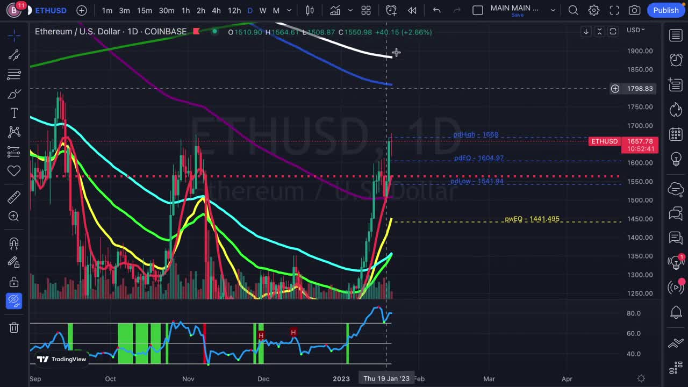Open the ideas lightbulb panel
The width and height of the screenshot is (688, 387).
pyautogui.click(x=676, y=159)
